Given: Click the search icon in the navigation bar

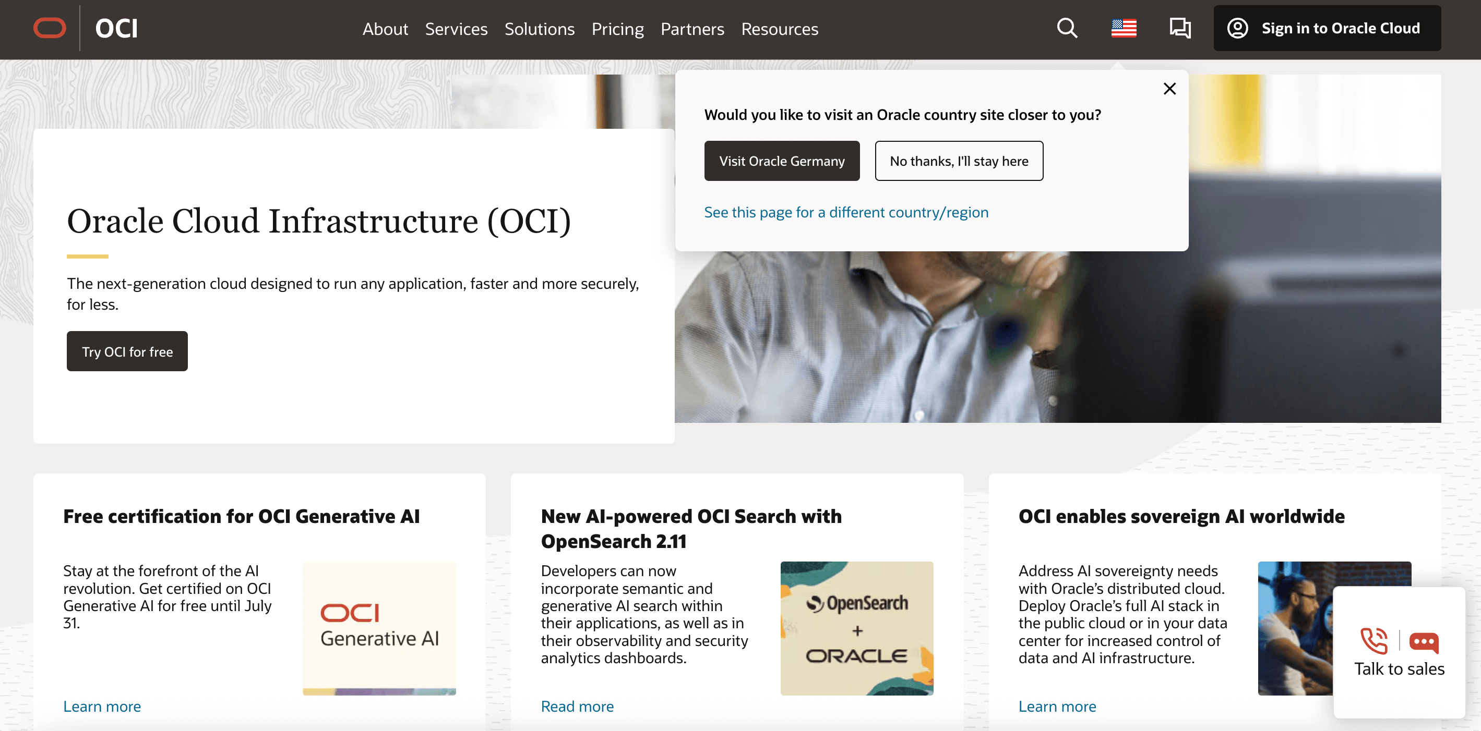Looking at the screenshot, I should (1068, 27).
